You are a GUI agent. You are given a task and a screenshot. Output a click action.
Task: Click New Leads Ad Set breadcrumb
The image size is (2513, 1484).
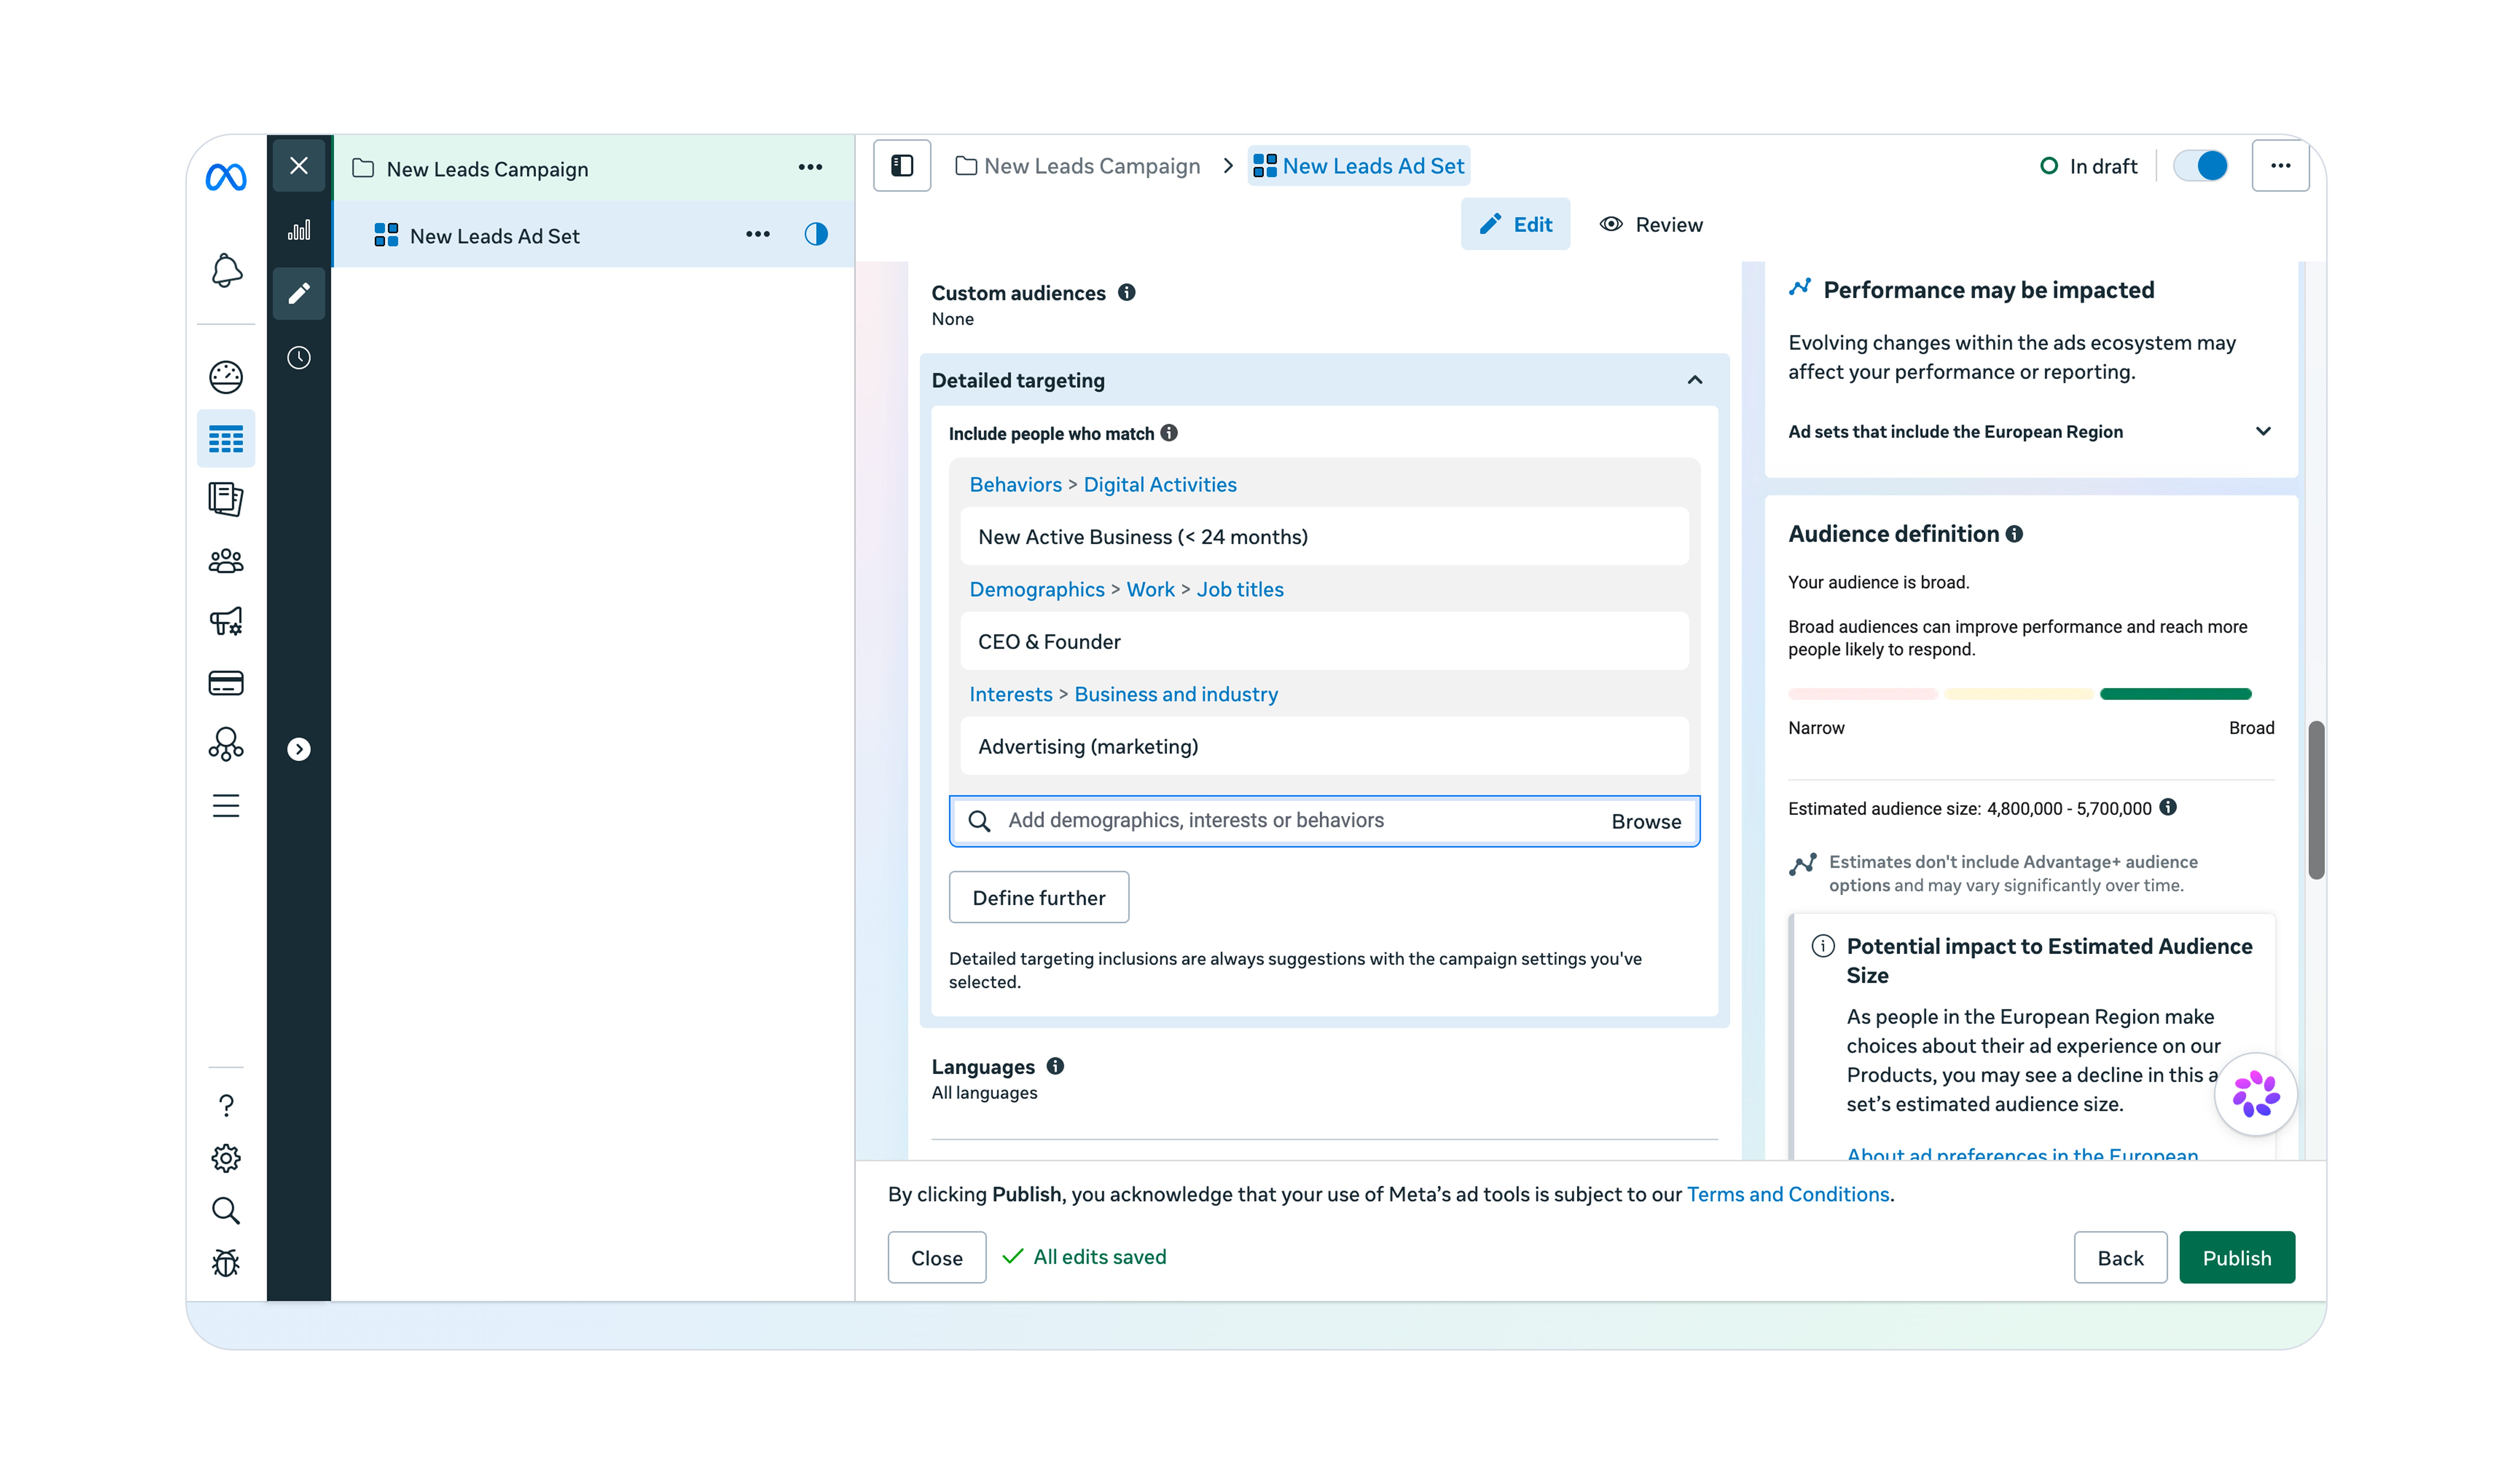(1359, 166)
